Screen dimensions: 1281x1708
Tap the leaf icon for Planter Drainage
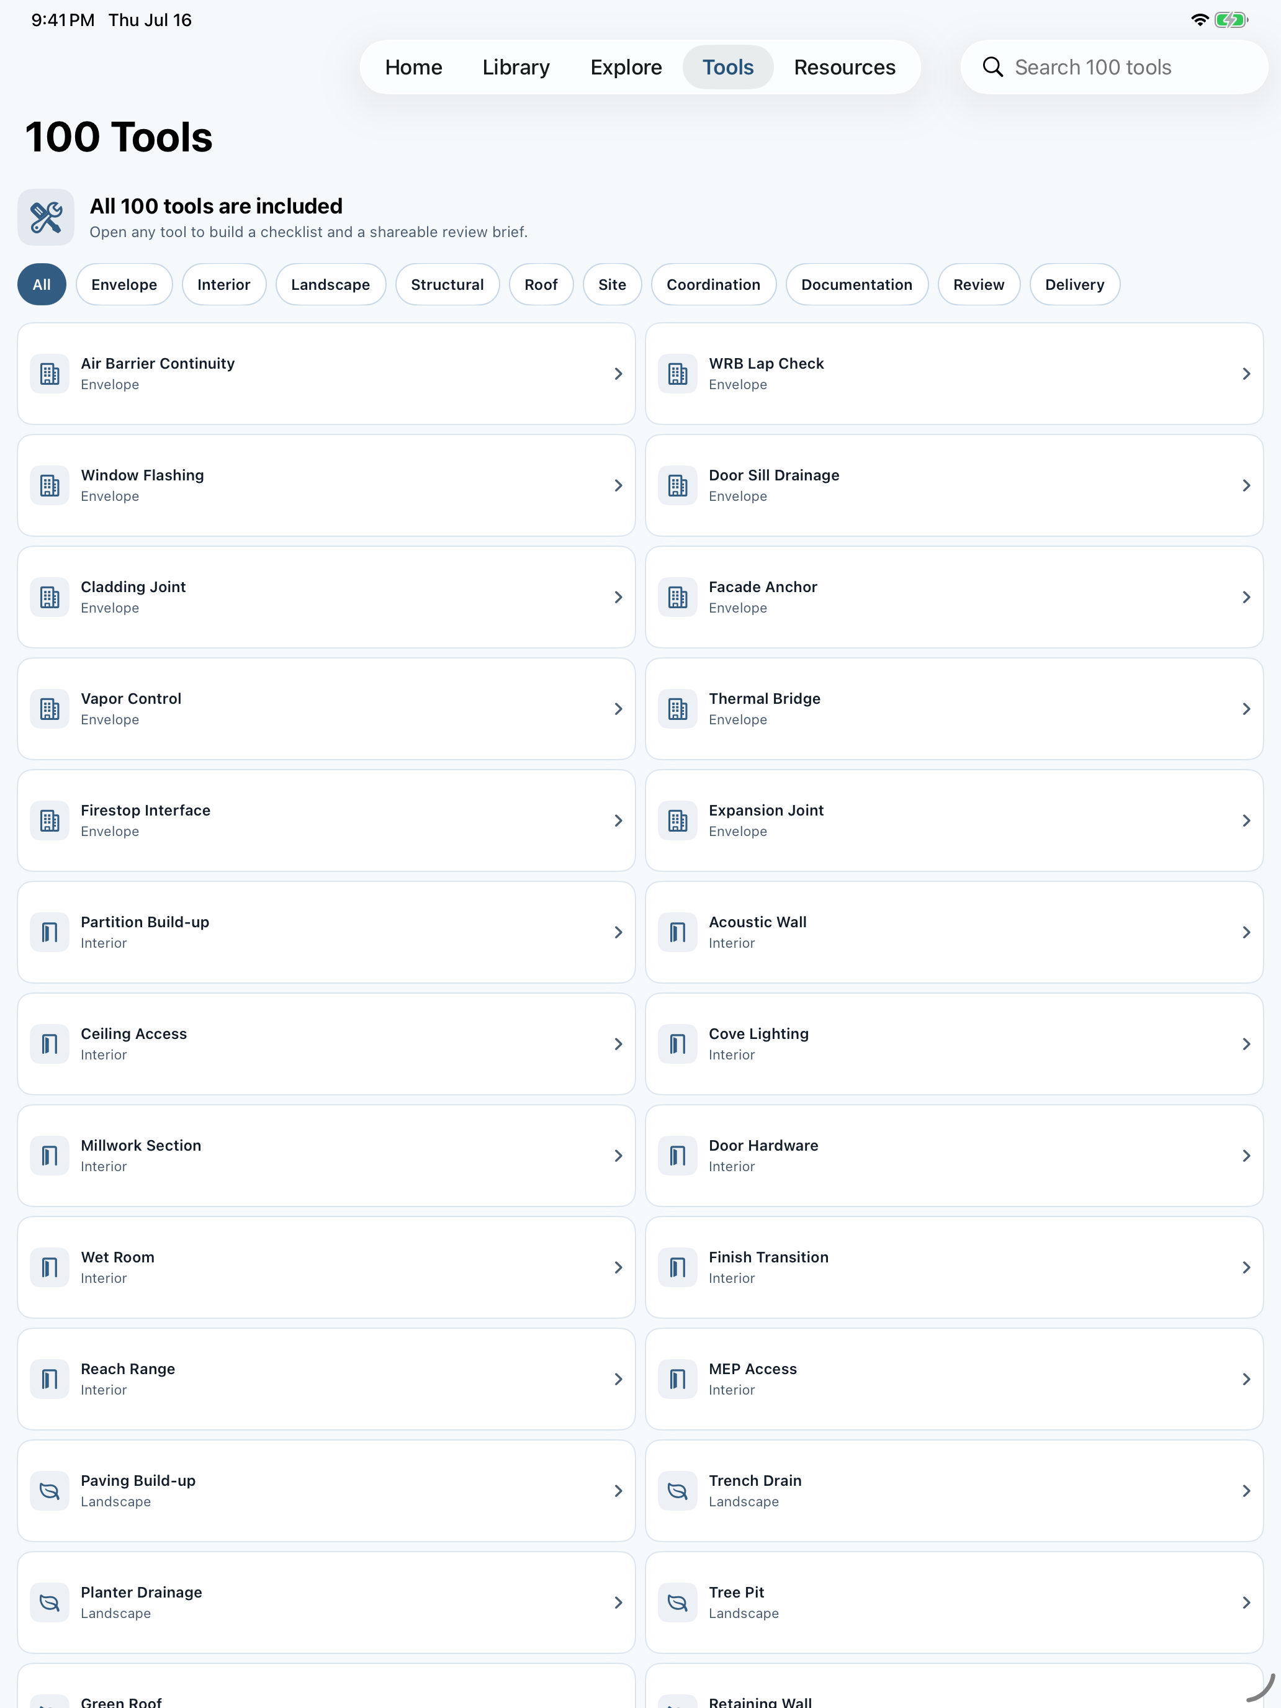point(50,1602)
